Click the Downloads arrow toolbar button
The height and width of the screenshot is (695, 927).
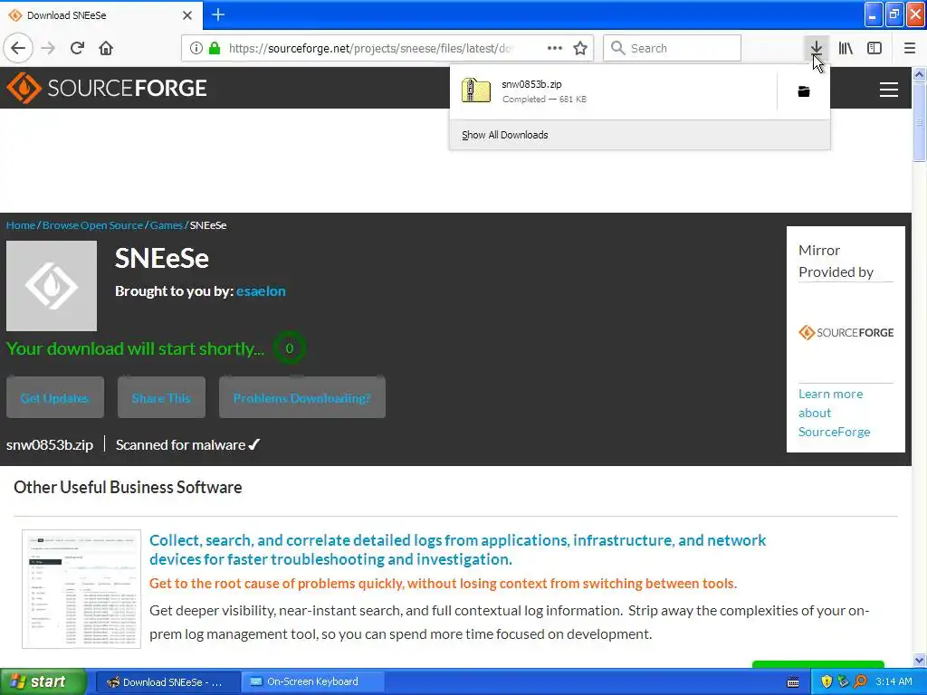pyautogui.click(x=816, y=48)
